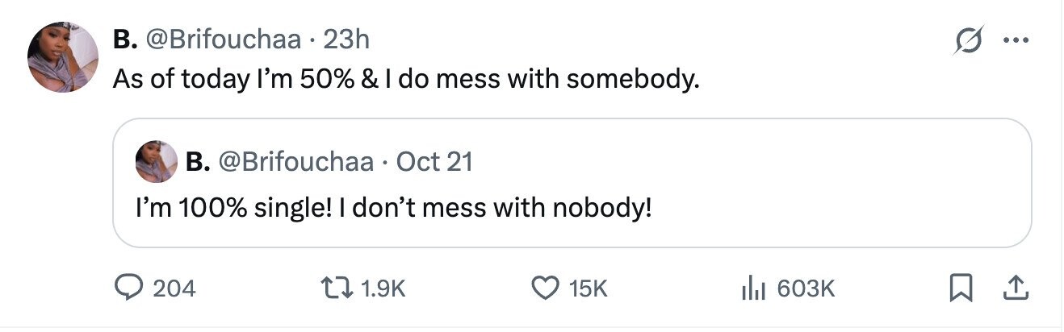Open the quoted "I'm 100% single!" tweet text

pos(392,209)
